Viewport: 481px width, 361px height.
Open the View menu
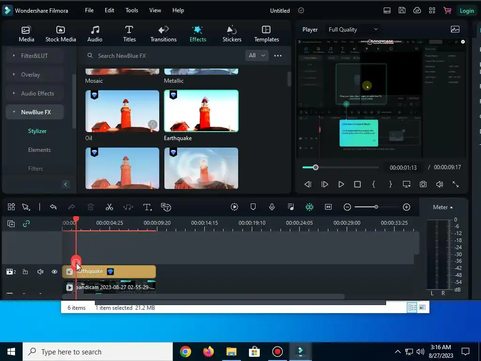(155, 10)
